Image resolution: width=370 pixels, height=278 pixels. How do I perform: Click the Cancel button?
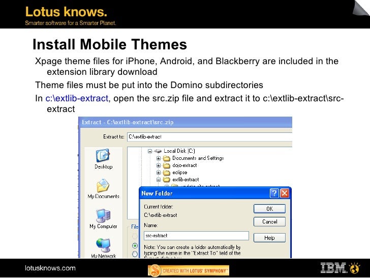(x=269, y=222)
